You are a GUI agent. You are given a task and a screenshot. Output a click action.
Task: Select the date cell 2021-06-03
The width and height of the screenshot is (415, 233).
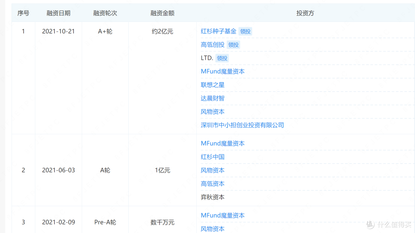pyautogui.click(x=58, y=170)
